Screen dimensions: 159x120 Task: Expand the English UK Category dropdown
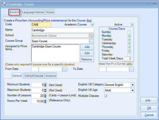133,85
